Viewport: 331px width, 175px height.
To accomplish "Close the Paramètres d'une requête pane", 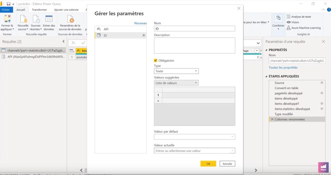I will pyautogui.click(x=323, y=42).
